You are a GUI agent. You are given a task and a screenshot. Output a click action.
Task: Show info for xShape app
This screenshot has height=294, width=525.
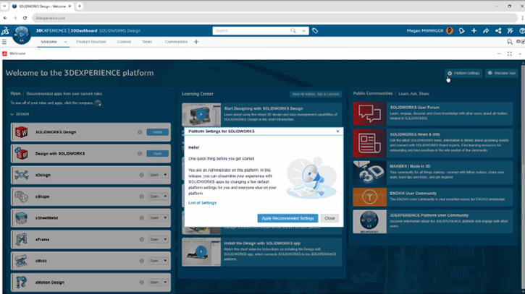point(142,196)
